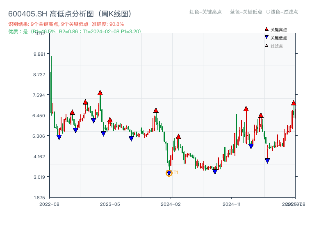Click the 7.594 y-axis label

39,95
